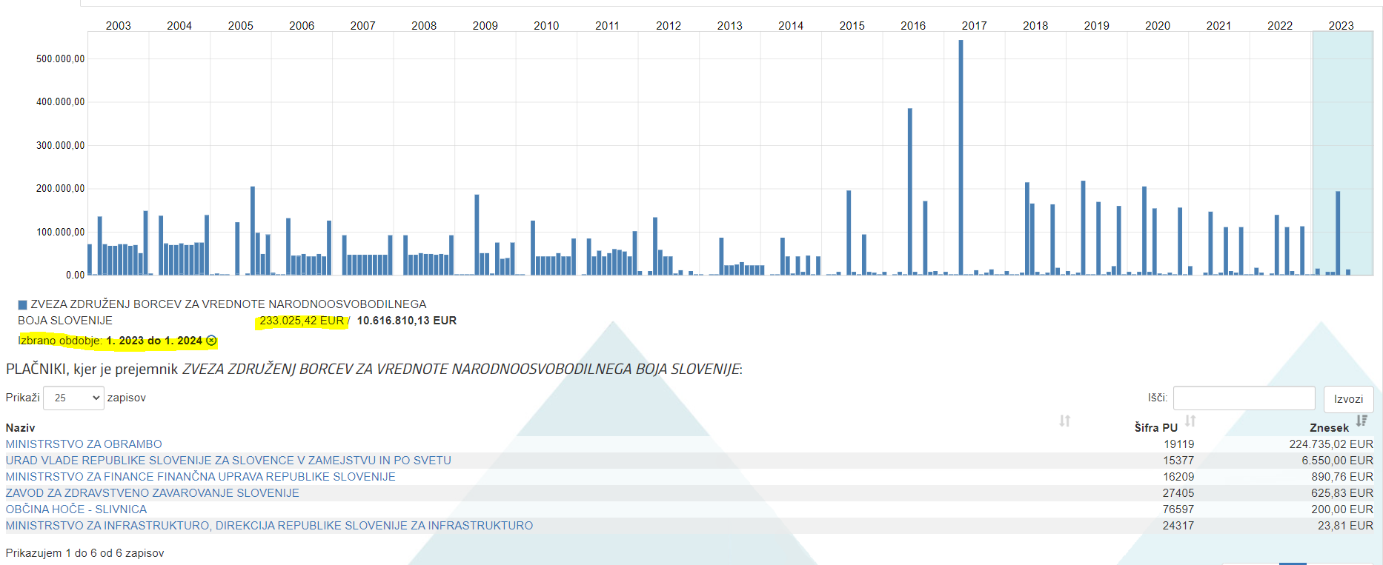This screenshot has height=565, width=1383.
Task: Click the 625,83 EUR amount cell
Action: point(1342,493)
